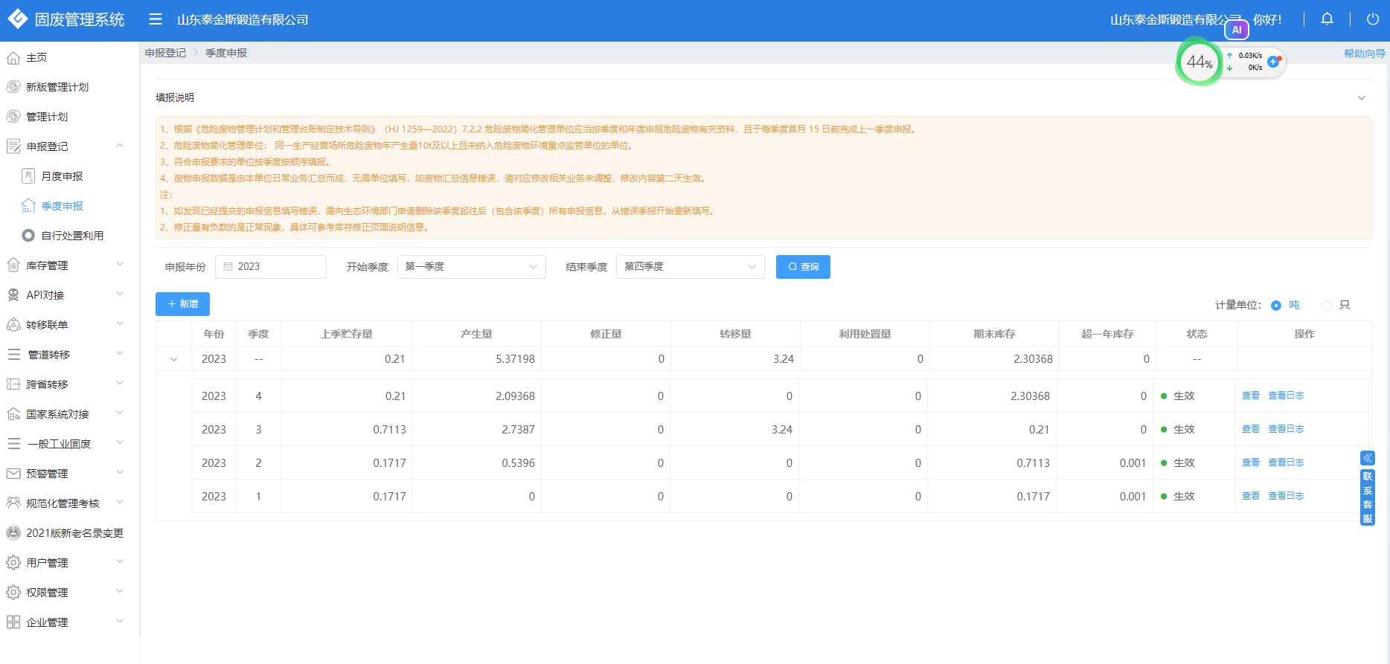Click 查看日志 for quarter 4 row
Viewport: 1390px width, 664px height.
tap(1286, 396)
